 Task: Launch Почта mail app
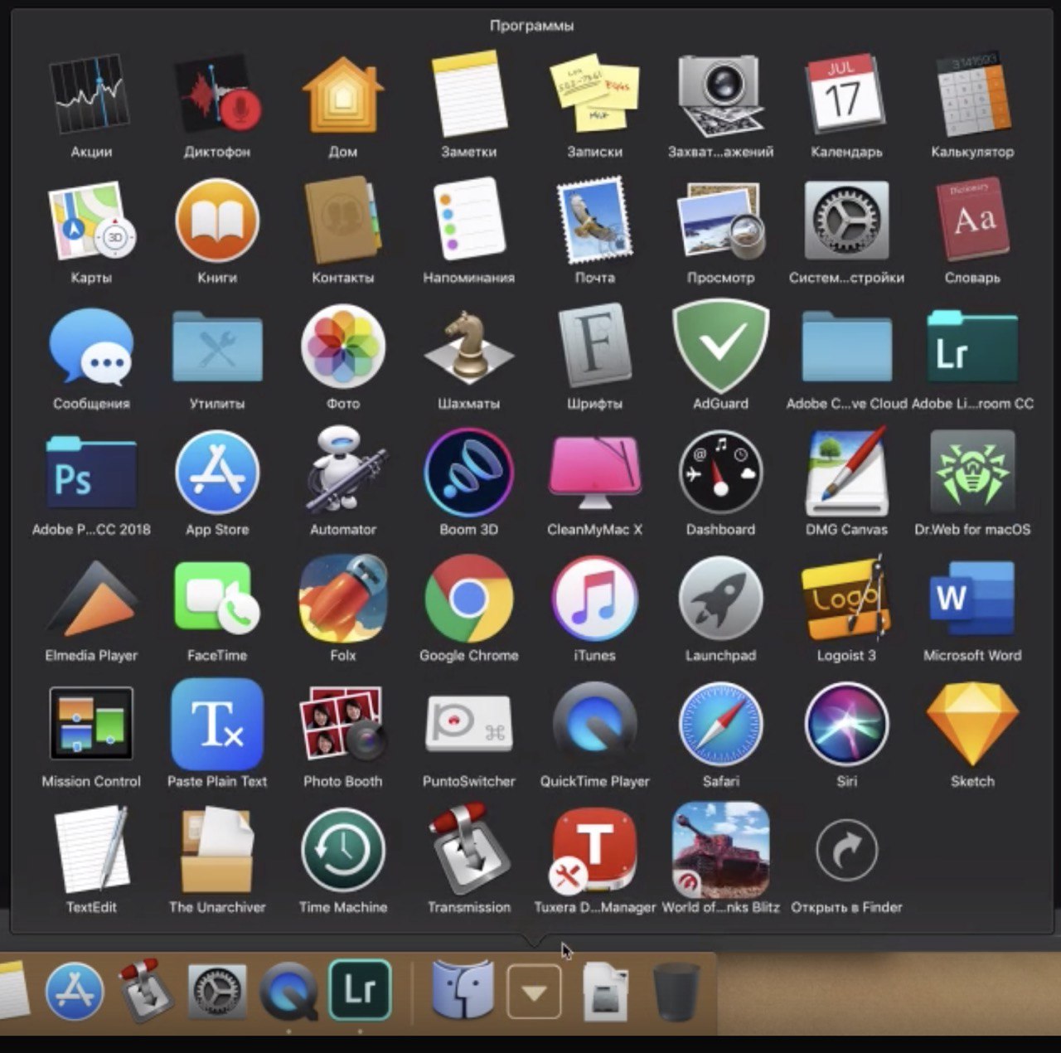click(x=595, y=221)
